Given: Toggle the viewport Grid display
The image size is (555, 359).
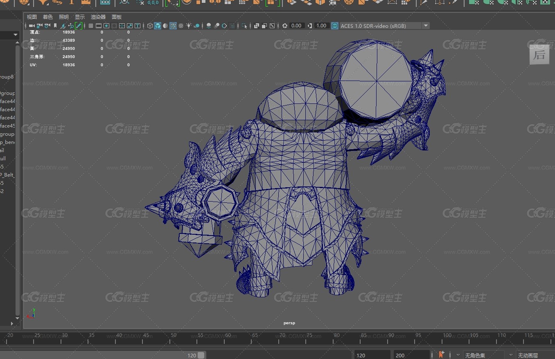Looking at the screenshot, I should tap(91, 26).
